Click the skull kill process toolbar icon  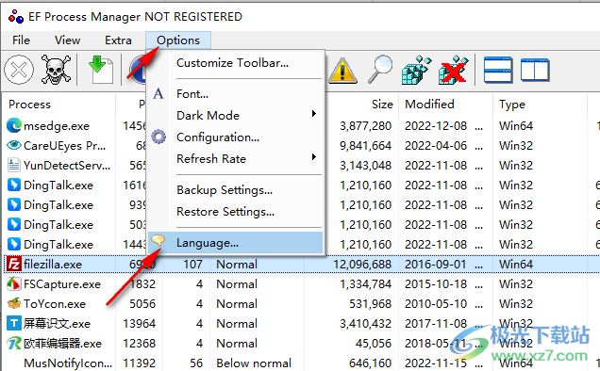pyautogui.click(x=56, y=70)
